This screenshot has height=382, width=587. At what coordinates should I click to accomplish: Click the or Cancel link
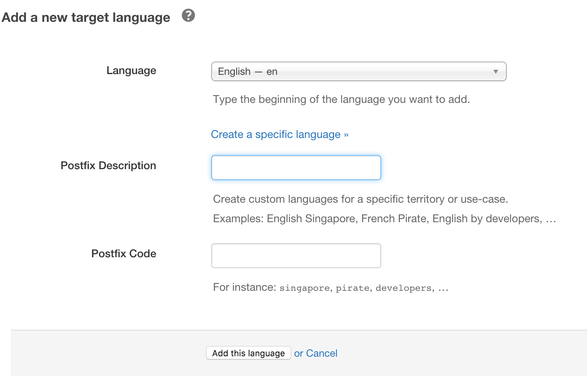pos(316,353)
